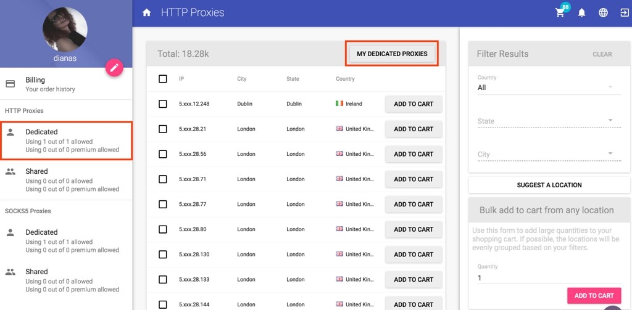Check the box for IP 5.xxx.12.248
Viewport: 632px width, 310px height.
point(163,104)
